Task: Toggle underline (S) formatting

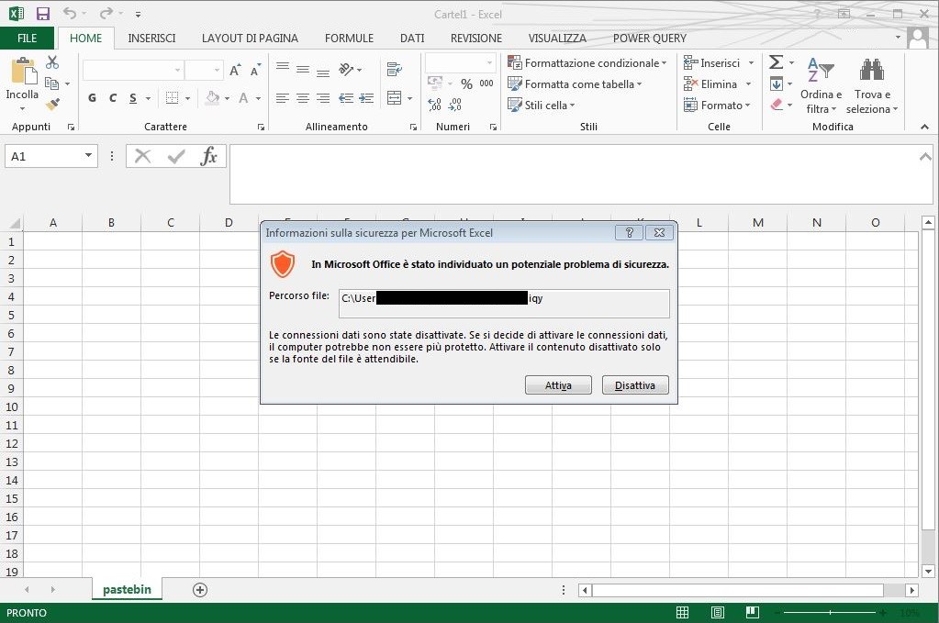Action: coord(133,98)
